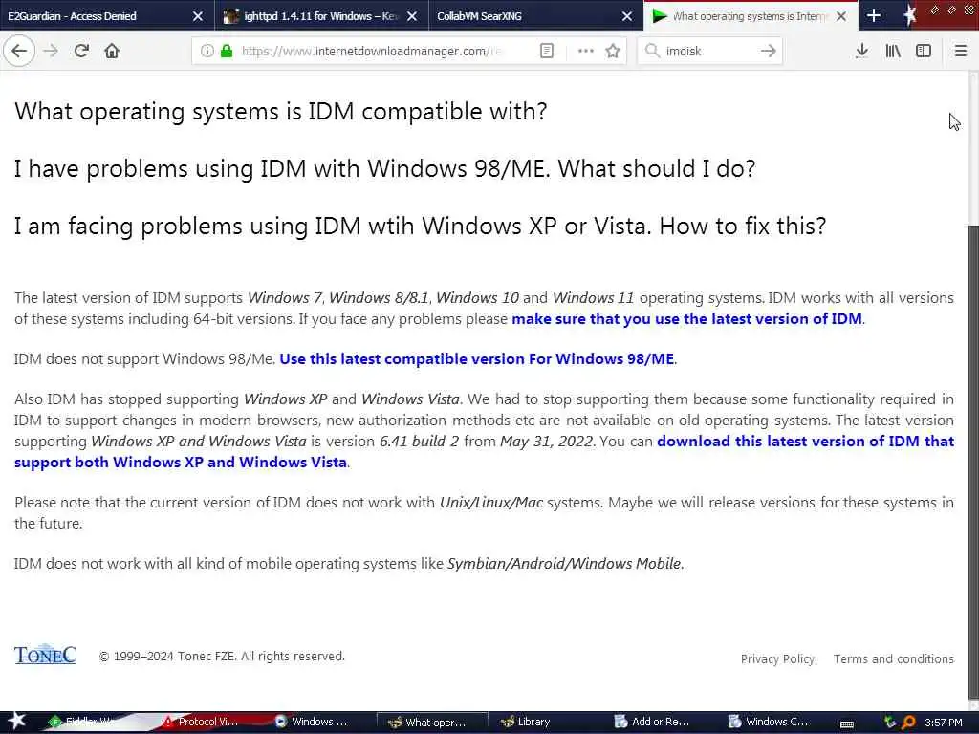979x734 pixels.
Task: Click the Tonec logo in footer
Action: tap(45, 655)
